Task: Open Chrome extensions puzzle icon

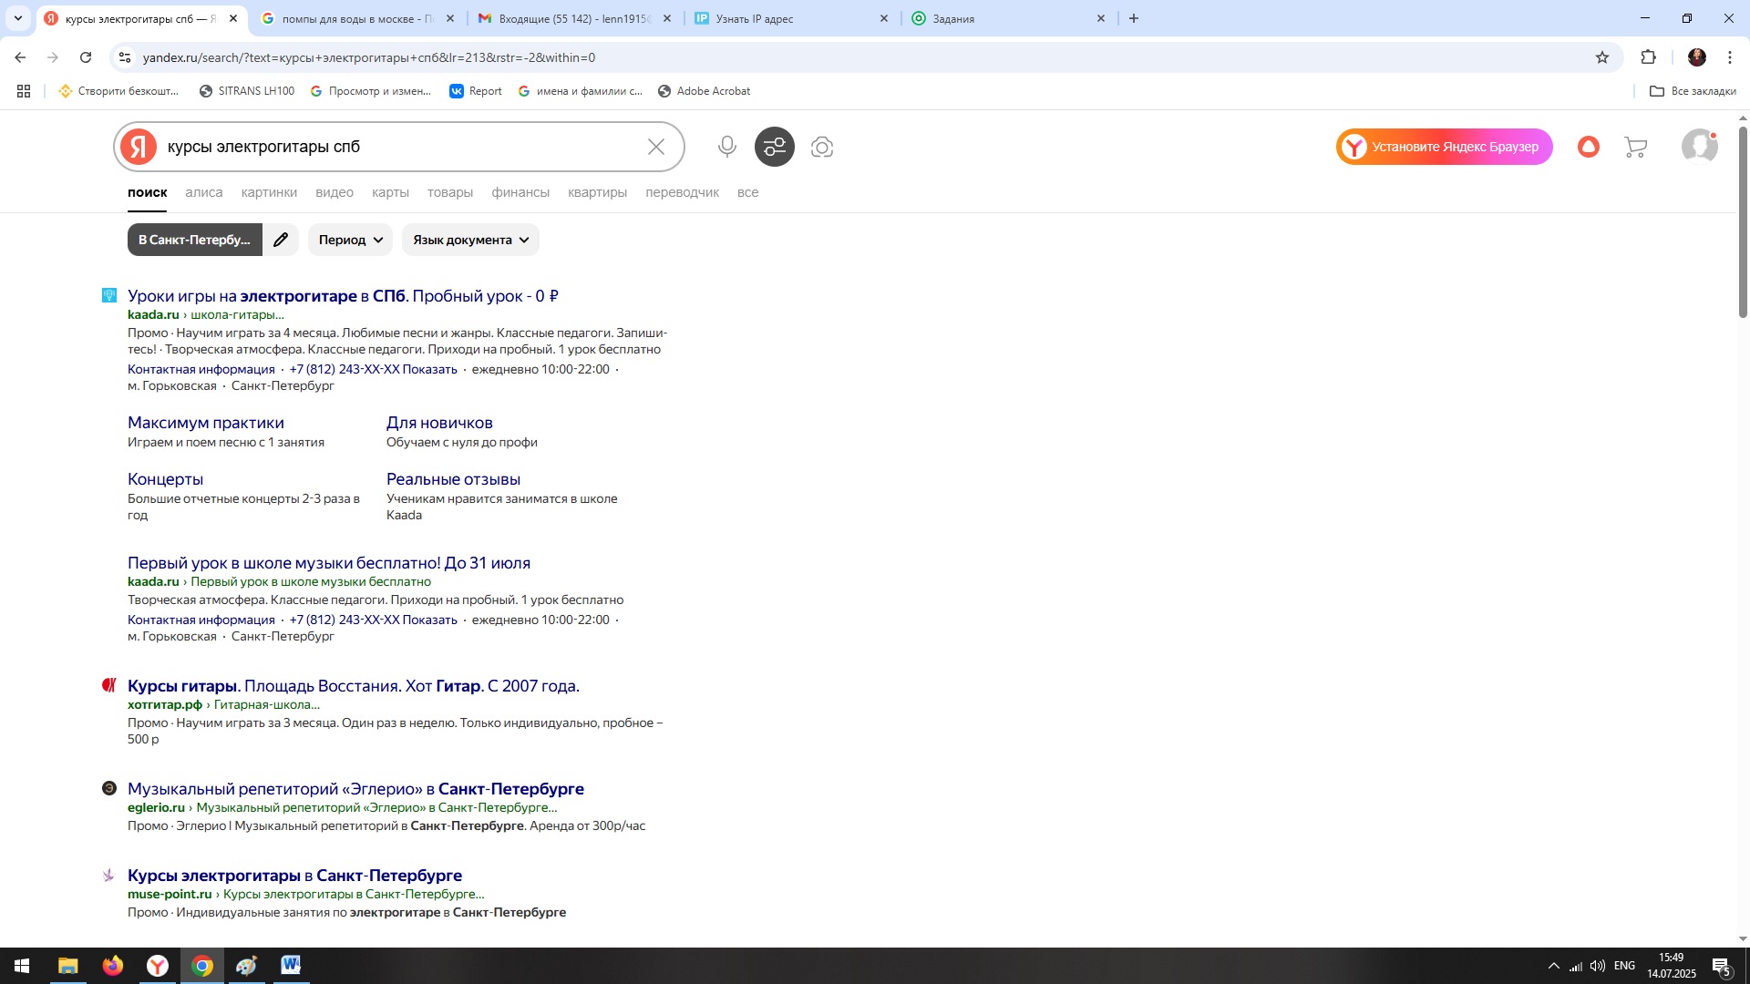Action: 1648,57
